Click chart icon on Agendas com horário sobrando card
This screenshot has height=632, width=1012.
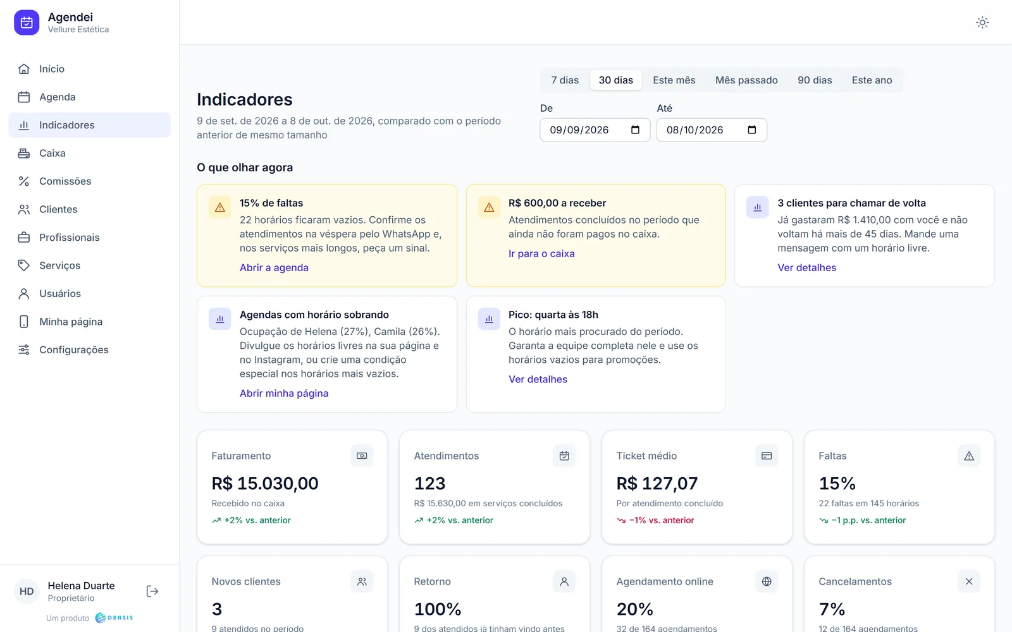point(220,319)
